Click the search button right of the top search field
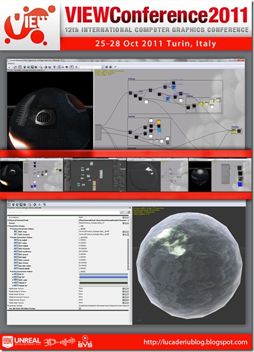The width and height of the screenshot is (254, 352). coord(102,67)
